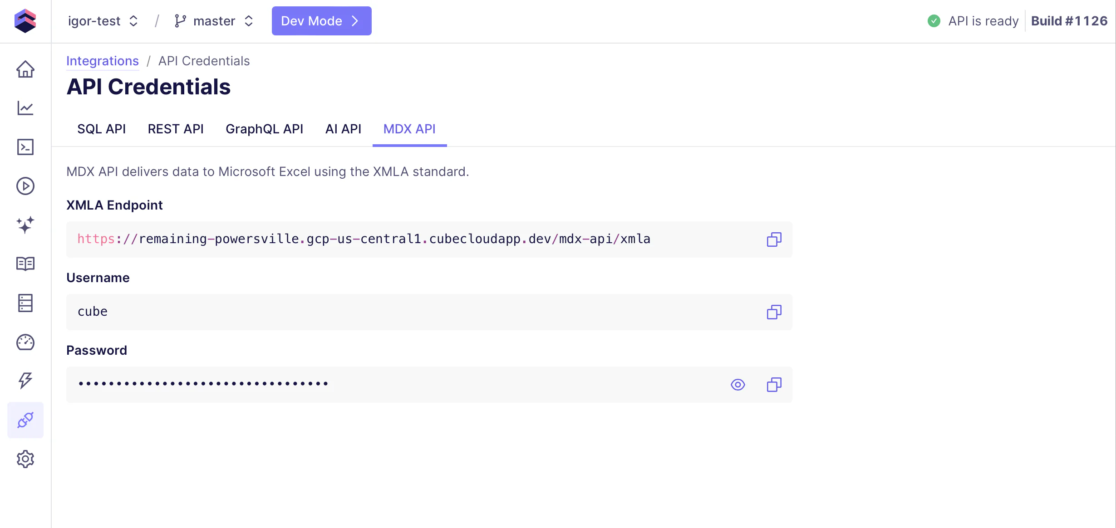Copy the XMLA Endpoint URL
Viewport: 1116px width, 528px height.
pos(774,240)
